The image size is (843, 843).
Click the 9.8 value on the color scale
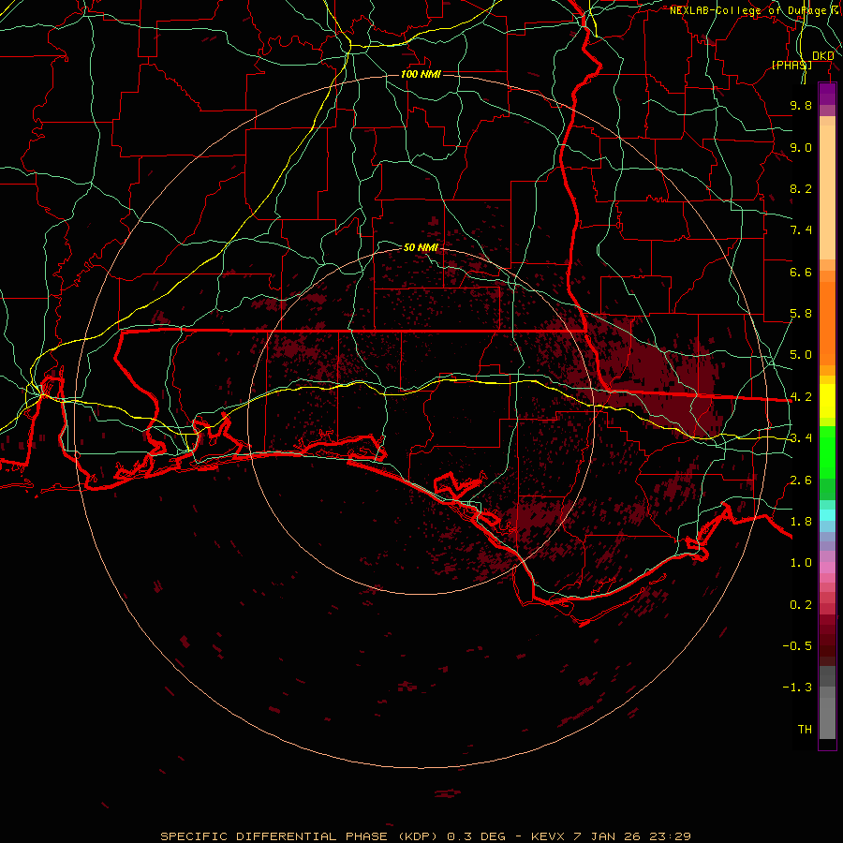pos(801,105)
